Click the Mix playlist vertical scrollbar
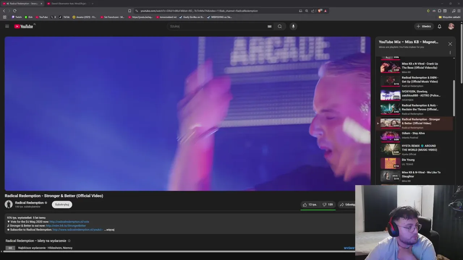The height and width of the screenshot is (260, 463). pyautogui.click(x=454, y=98)
